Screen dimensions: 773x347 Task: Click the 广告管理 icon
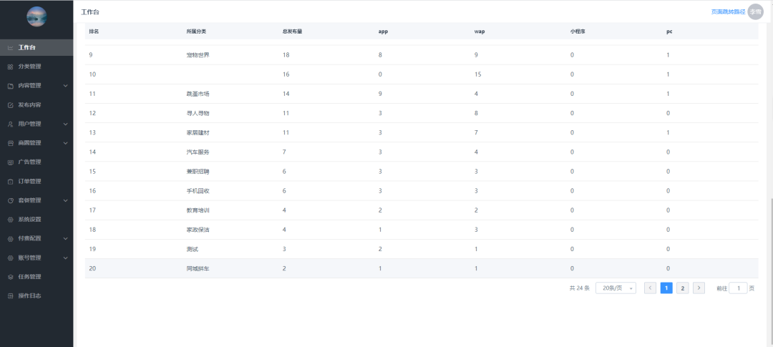click(x=10, y=162)
